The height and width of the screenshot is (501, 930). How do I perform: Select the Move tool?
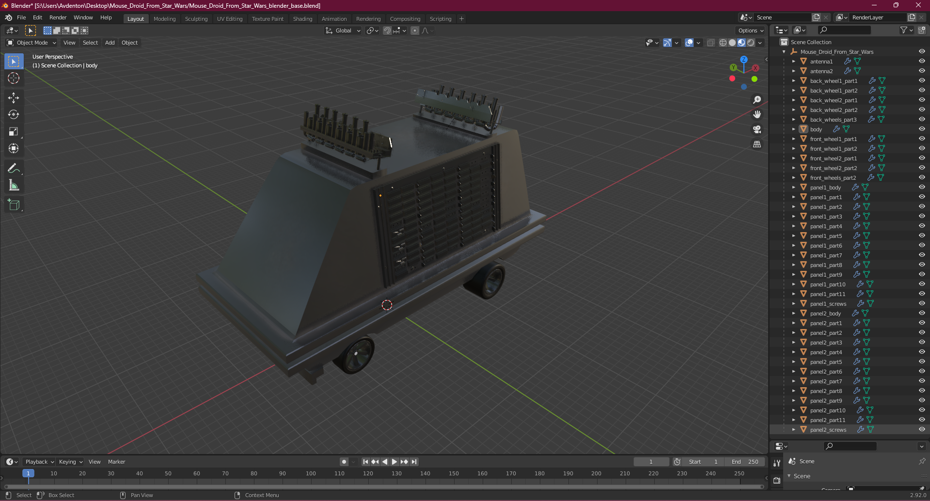14,98
